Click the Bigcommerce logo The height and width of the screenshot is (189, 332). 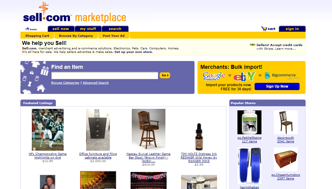click(x=282, y=76)
